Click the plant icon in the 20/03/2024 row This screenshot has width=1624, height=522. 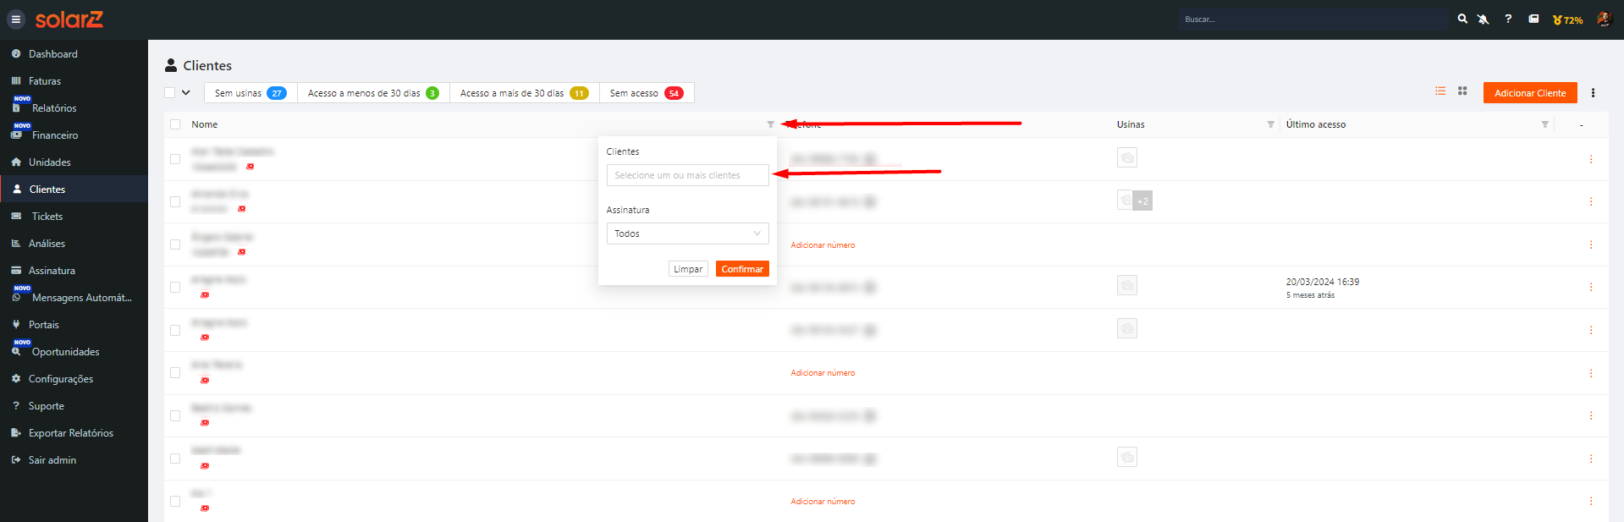pyautogui.click(x=1127, y=286)
